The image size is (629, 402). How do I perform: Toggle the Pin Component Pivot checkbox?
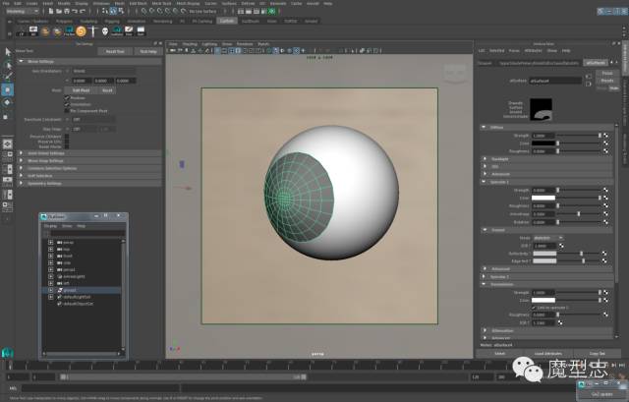[67, 111]
